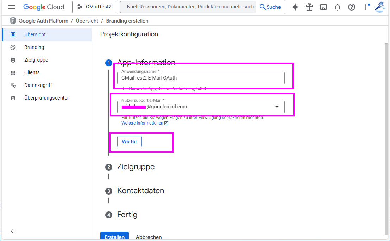Open Datenzugriff in the sidebar
The image size is (390, 241).
[47, 85]
